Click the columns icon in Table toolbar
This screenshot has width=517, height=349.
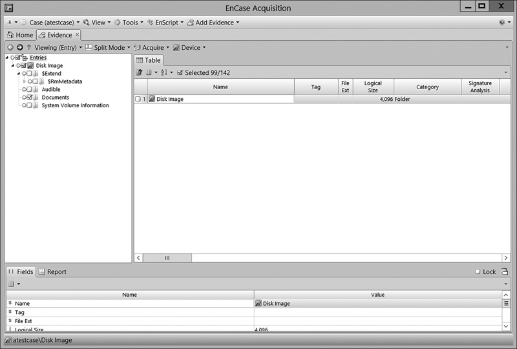pyautogui.click(x=149, y=72)
